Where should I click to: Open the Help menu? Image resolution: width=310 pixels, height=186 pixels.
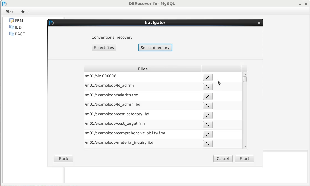click(x=24, y=11)
